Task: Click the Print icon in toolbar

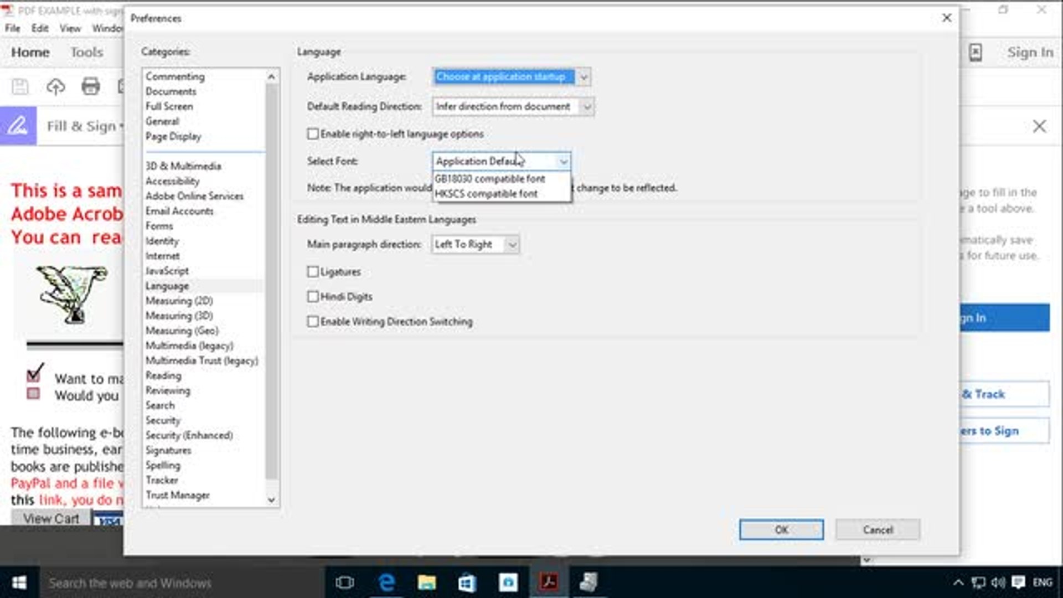Action: (x=90, y=86)
